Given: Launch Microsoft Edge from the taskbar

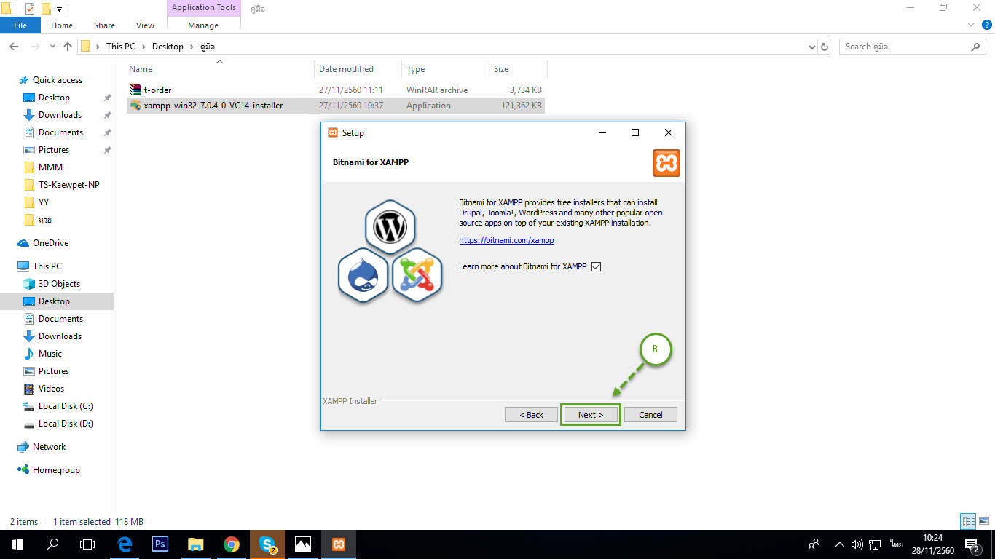Looking at the screenshot, I should [125, 544].
